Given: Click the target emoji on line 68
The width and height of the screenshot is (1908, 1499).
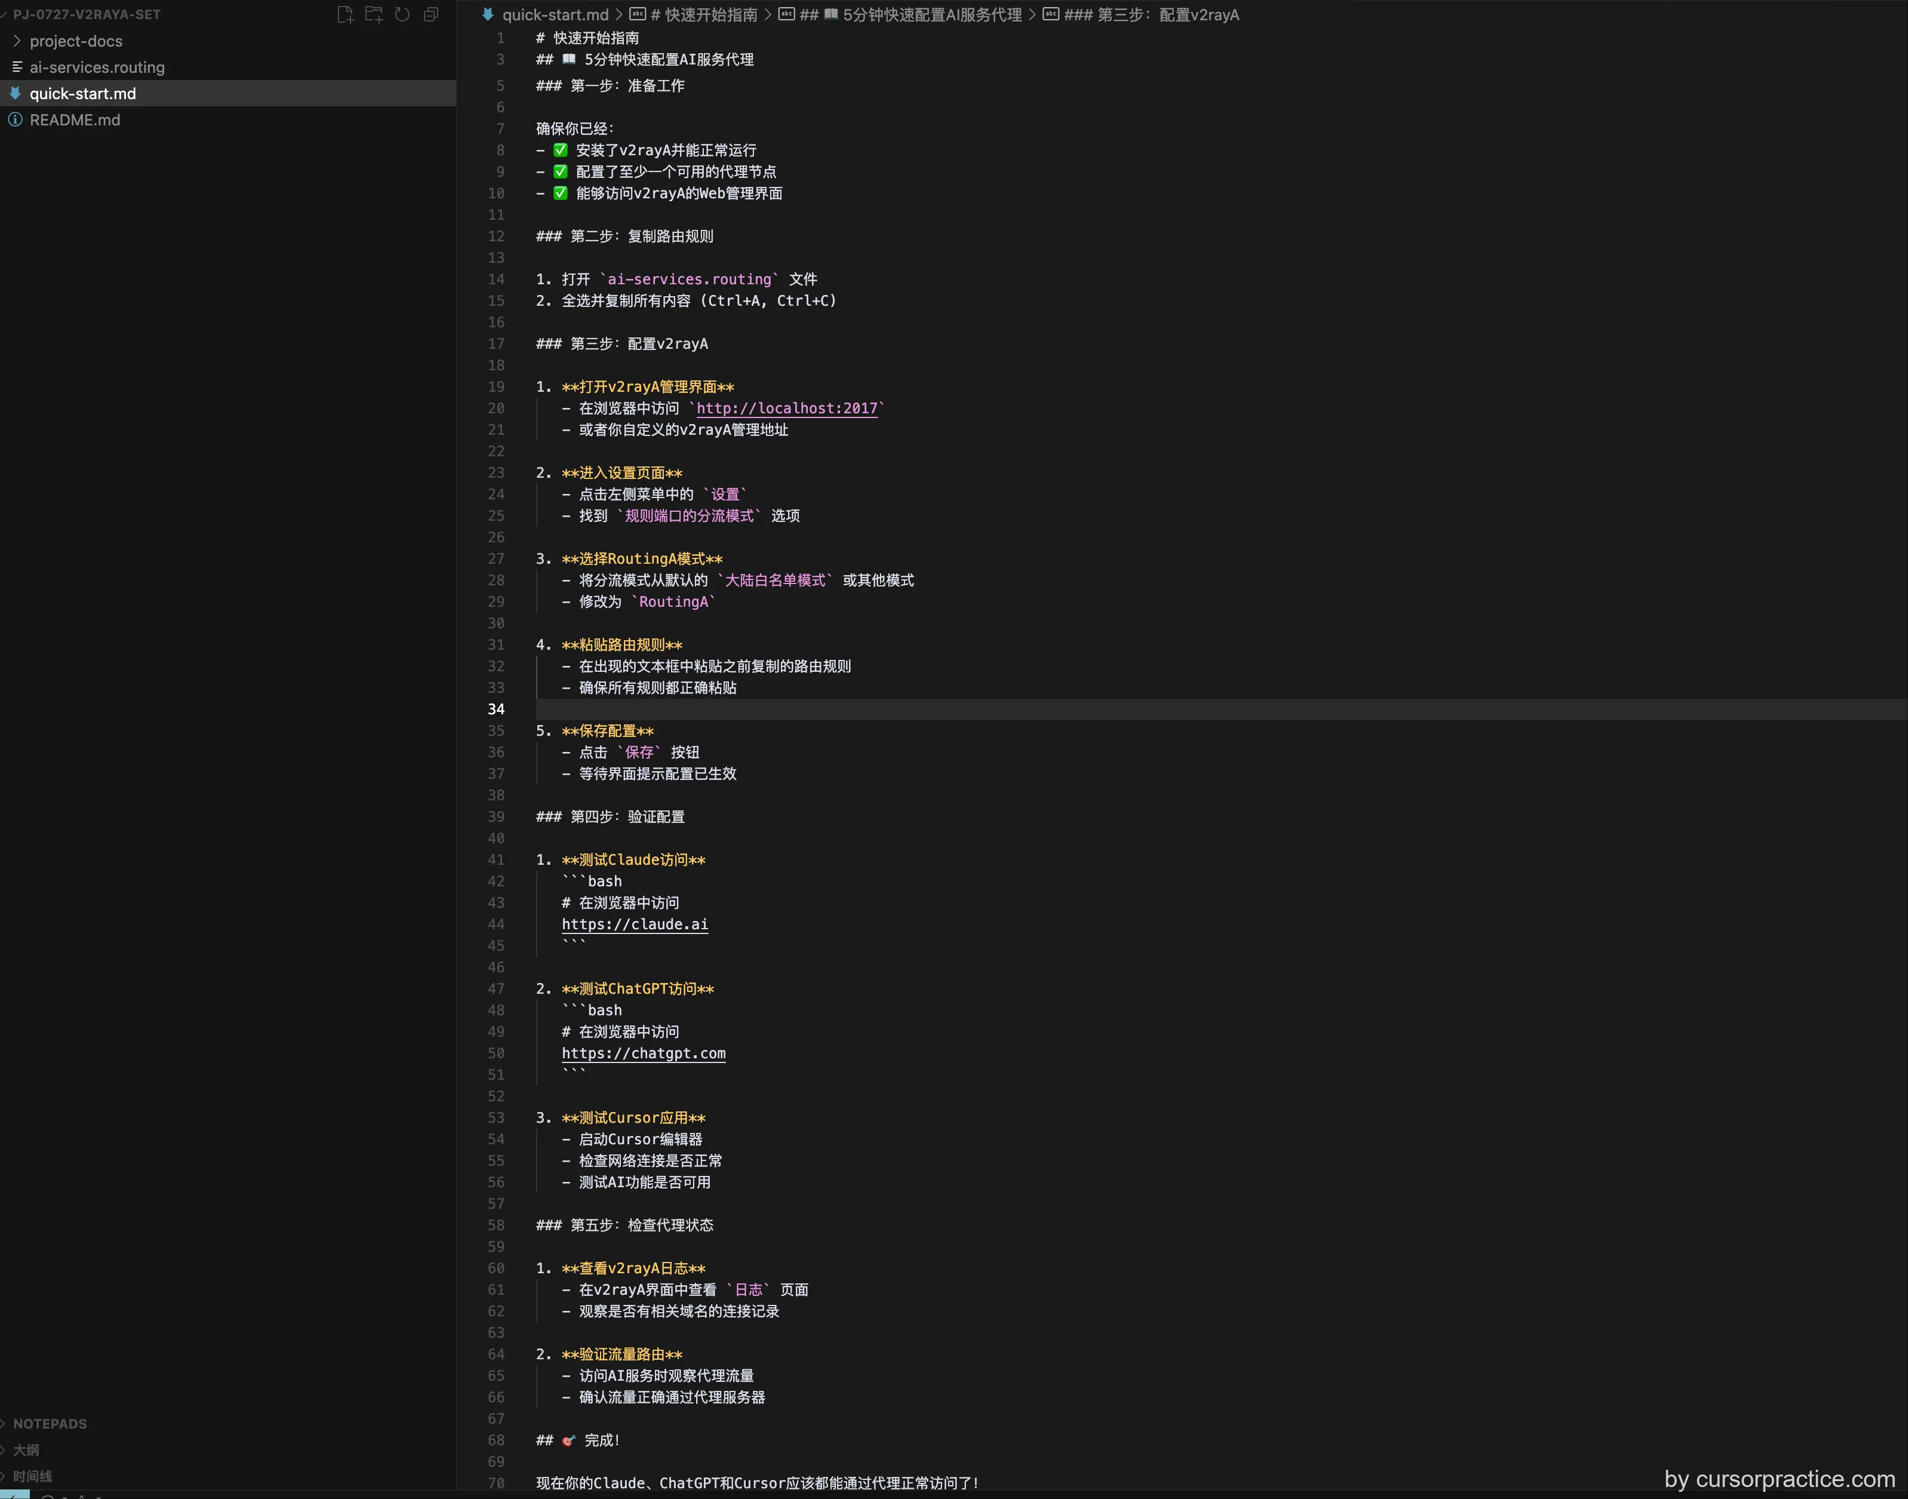Looking at the screenshot, I should coord(568,1440).
